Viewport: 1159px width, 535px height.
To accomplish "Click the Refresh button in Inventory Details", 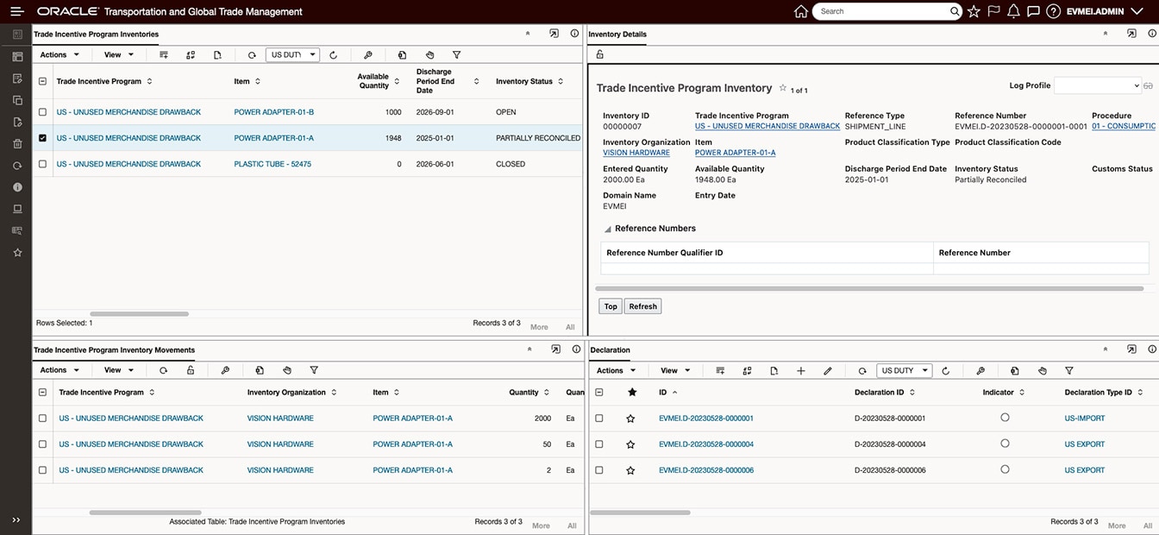I will pyautogui.click(x=642, y=306).
